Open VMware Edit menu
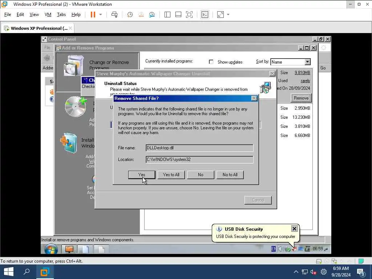The image size is (372, 279). (20, 15)
